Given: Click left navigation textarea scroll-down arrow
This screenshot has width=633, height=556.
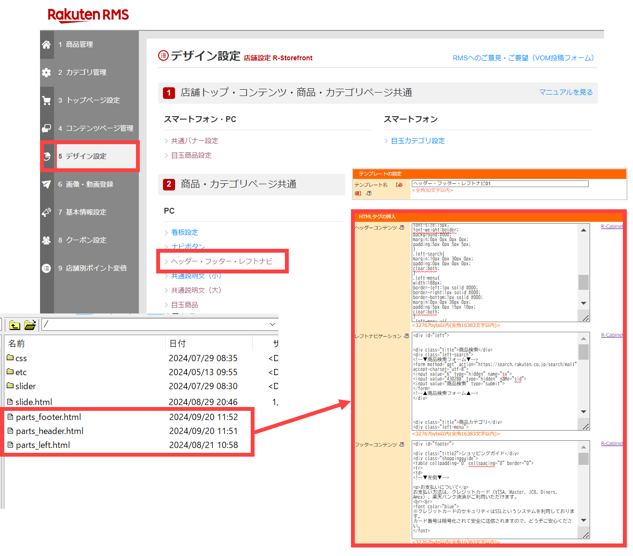Looking at the screenshot, I should (583, 412).
